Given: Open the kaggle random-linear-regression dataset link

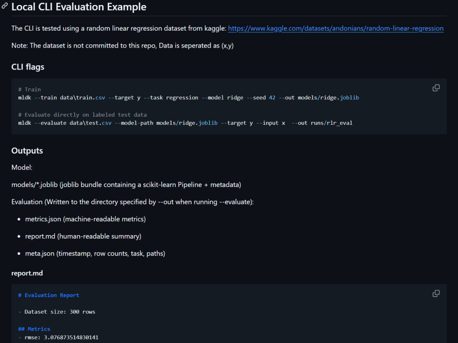Looking at the screenshot, I should 336,28.
